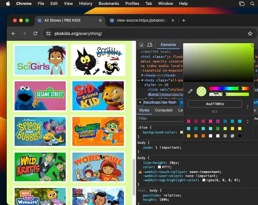Close the view-source tab
The height and width of the screenshot is (205, 258).
click(x=173, y=20)
